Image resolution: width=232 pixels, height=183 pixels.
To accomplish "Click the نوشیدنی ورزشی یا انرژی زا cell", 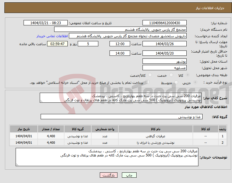I will click(x=155, y=143).
